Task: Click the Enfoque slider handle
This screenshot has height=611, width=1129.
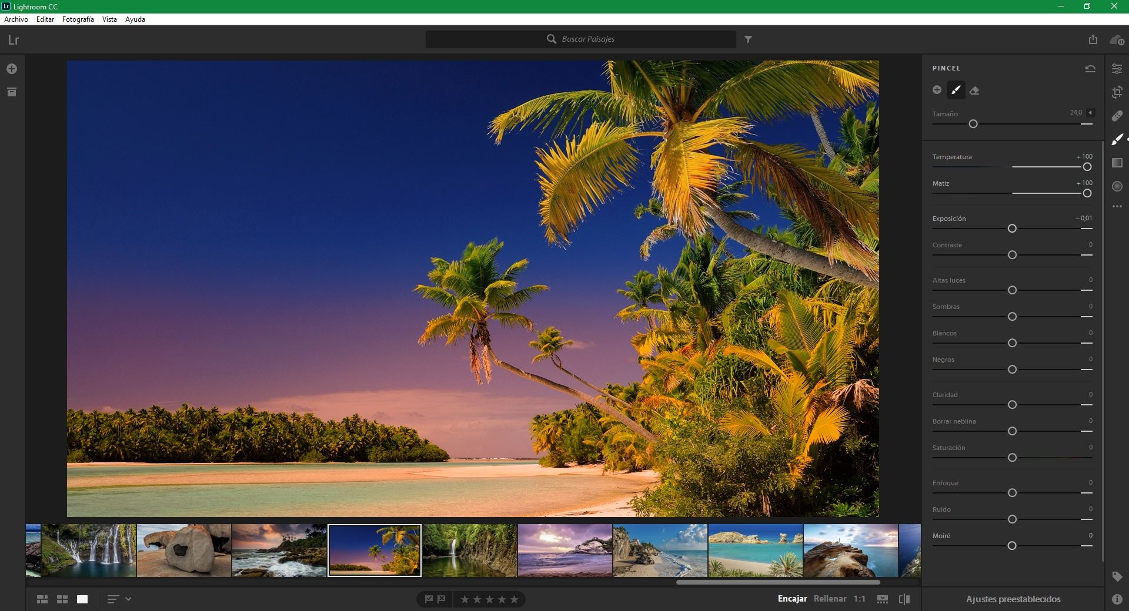Action: pos(1012,493)
